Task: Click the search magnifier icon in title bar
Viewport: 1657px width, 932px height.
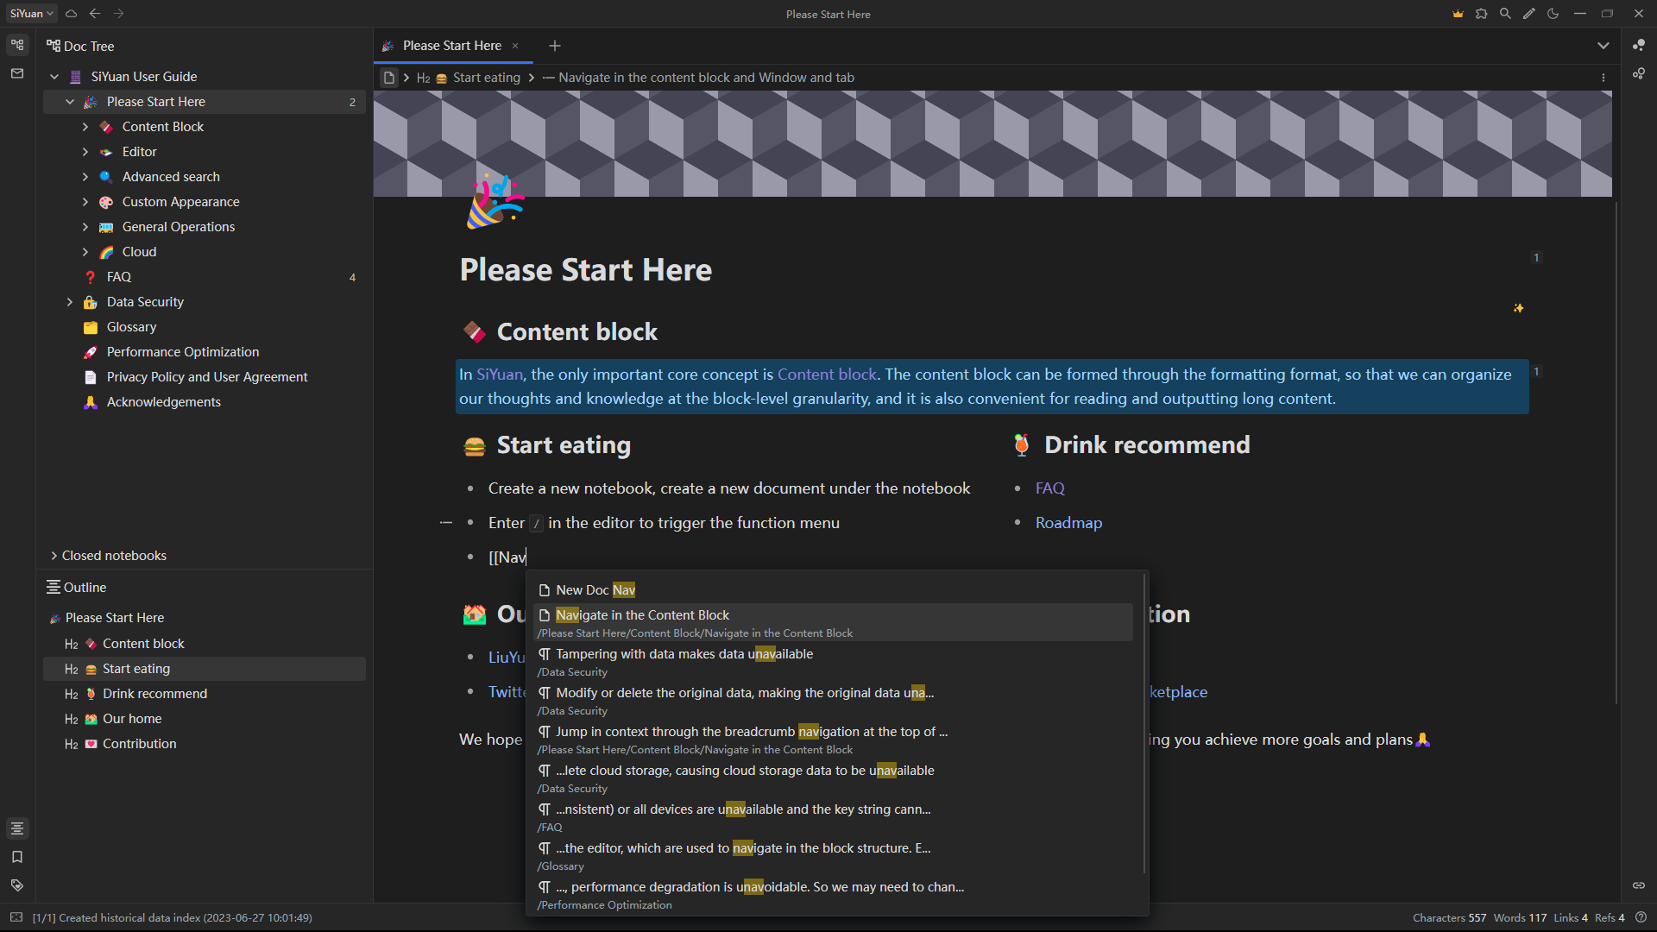Action: 1505,14
